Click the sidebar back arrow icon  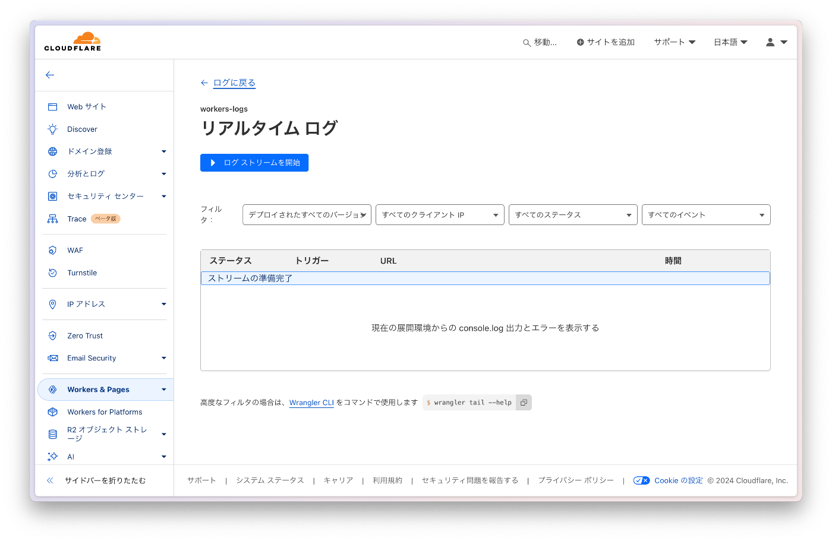pyautogui.click(x=50, y=75)
